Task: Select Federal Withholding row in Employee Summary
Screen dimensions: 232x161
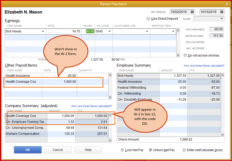Action: click(x=169, y=88)
